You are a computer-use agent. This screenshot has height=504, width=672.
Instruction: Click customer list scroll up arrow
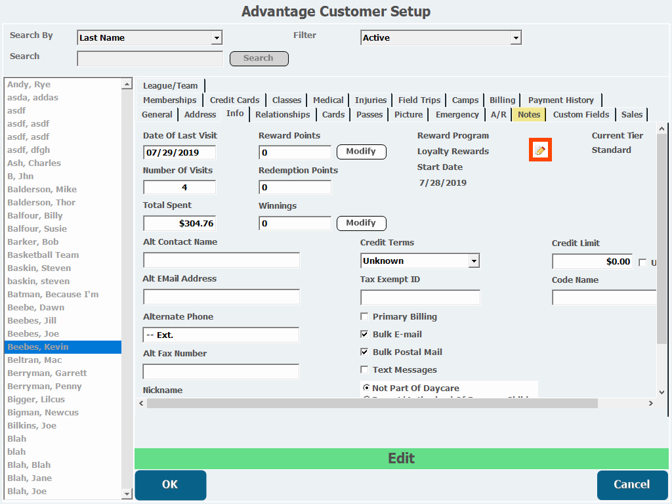127,84
